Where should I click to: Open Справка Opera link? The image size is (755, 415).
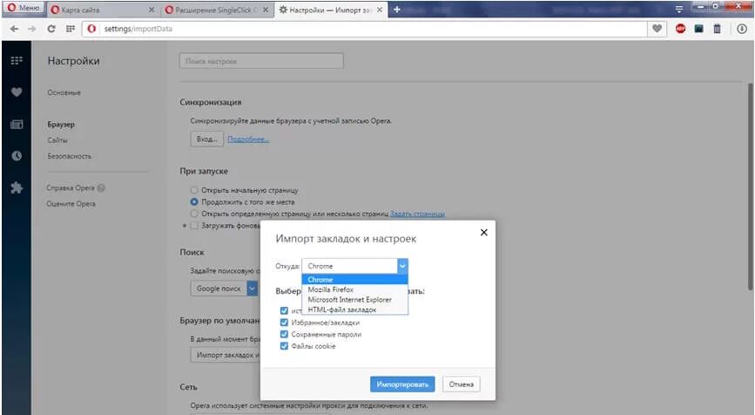pos(71,188)
